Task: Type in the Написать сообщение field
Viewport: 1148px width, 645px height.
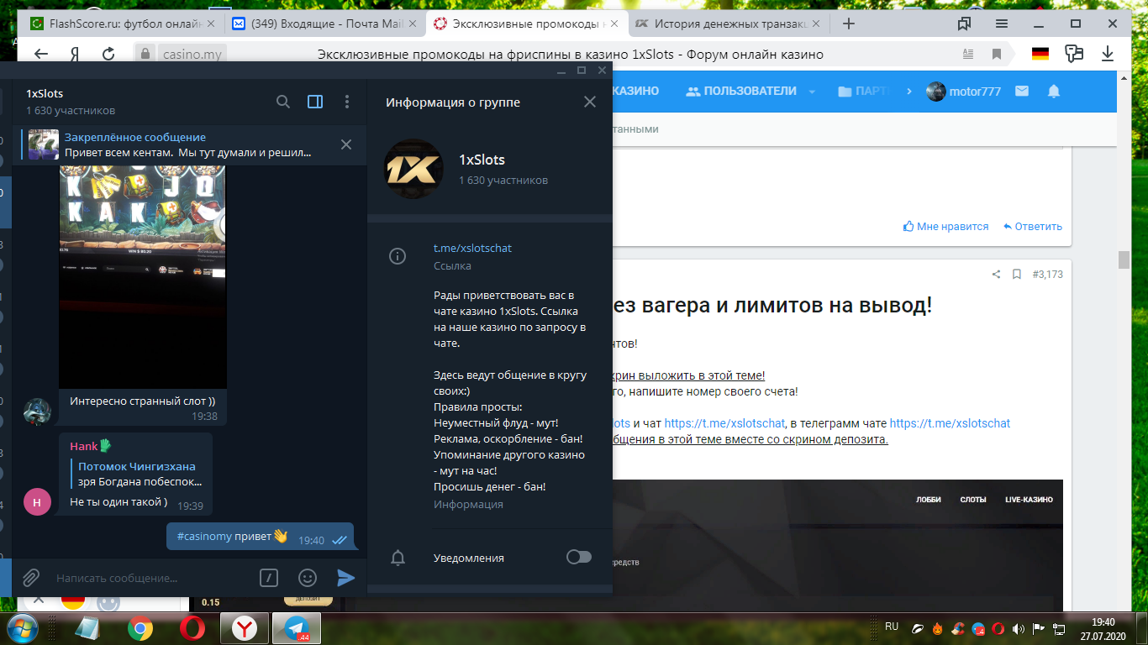Action: (x=151, y=578)
